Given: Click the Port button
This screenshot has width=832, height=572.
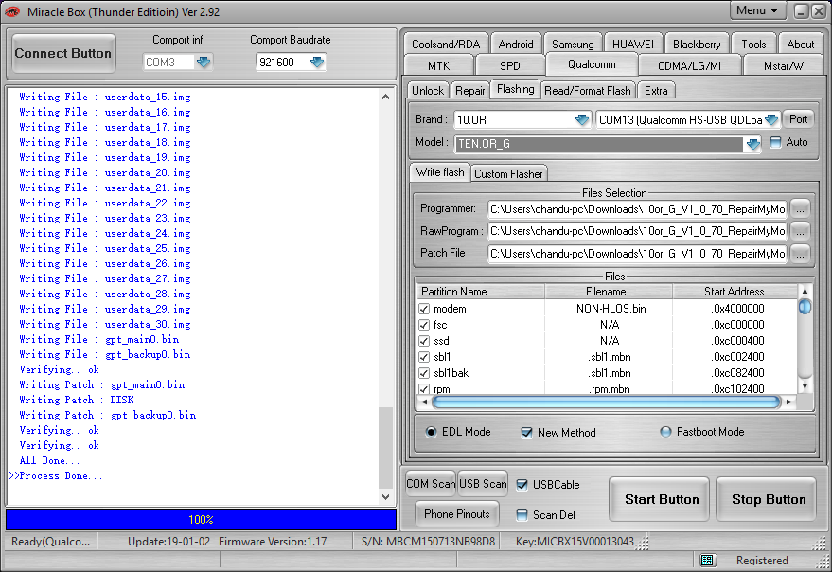Looking at the screenshot, I should point(798,119).
